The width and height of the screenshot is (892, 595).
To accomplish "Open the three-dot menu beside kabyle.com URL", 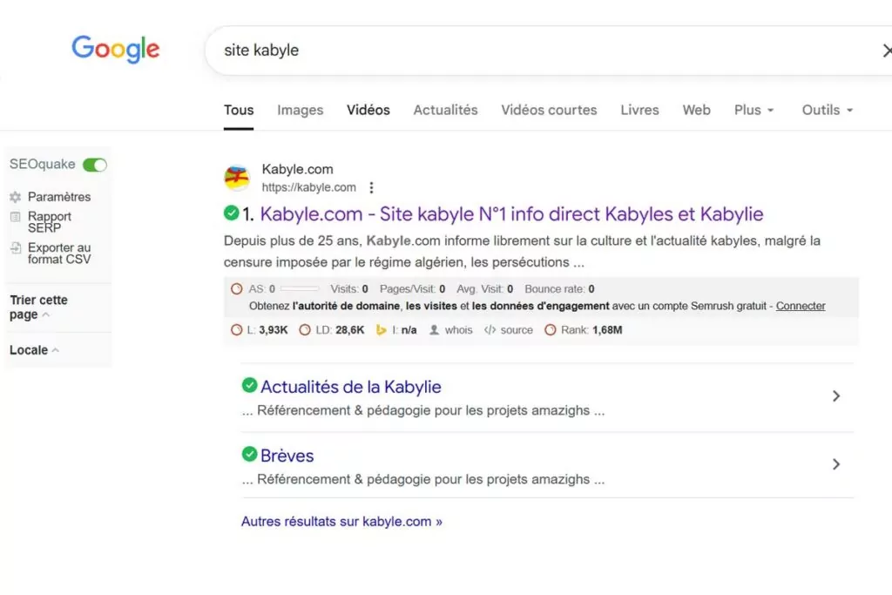I will point(371,187).
